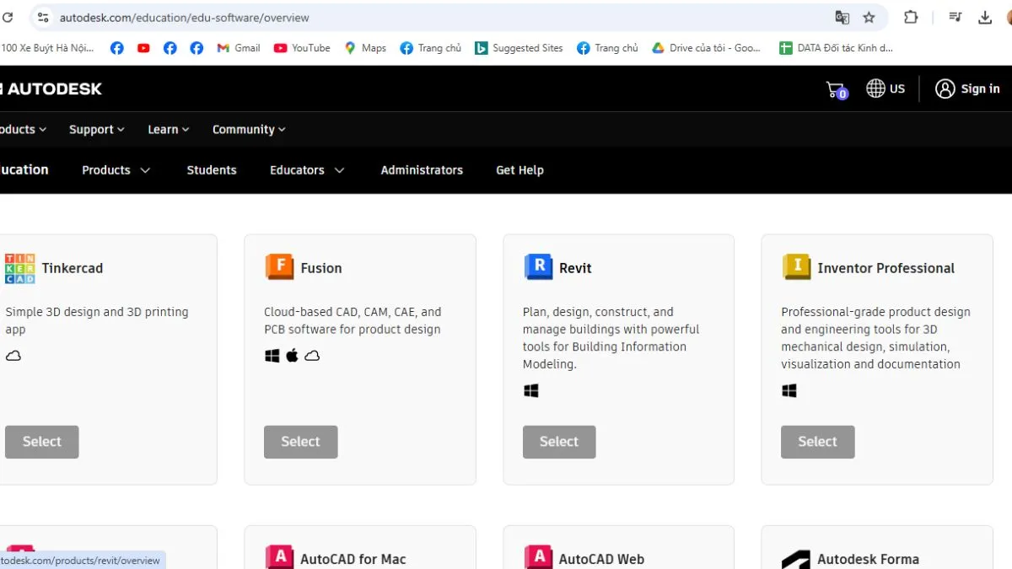
Task: Click the Fusion product logo icon
Action: [280, 267]
